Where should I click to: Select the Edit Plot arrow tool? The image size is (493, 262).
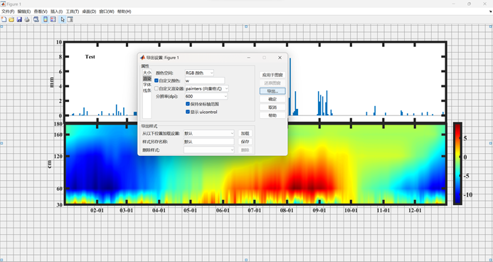[63, 19]
